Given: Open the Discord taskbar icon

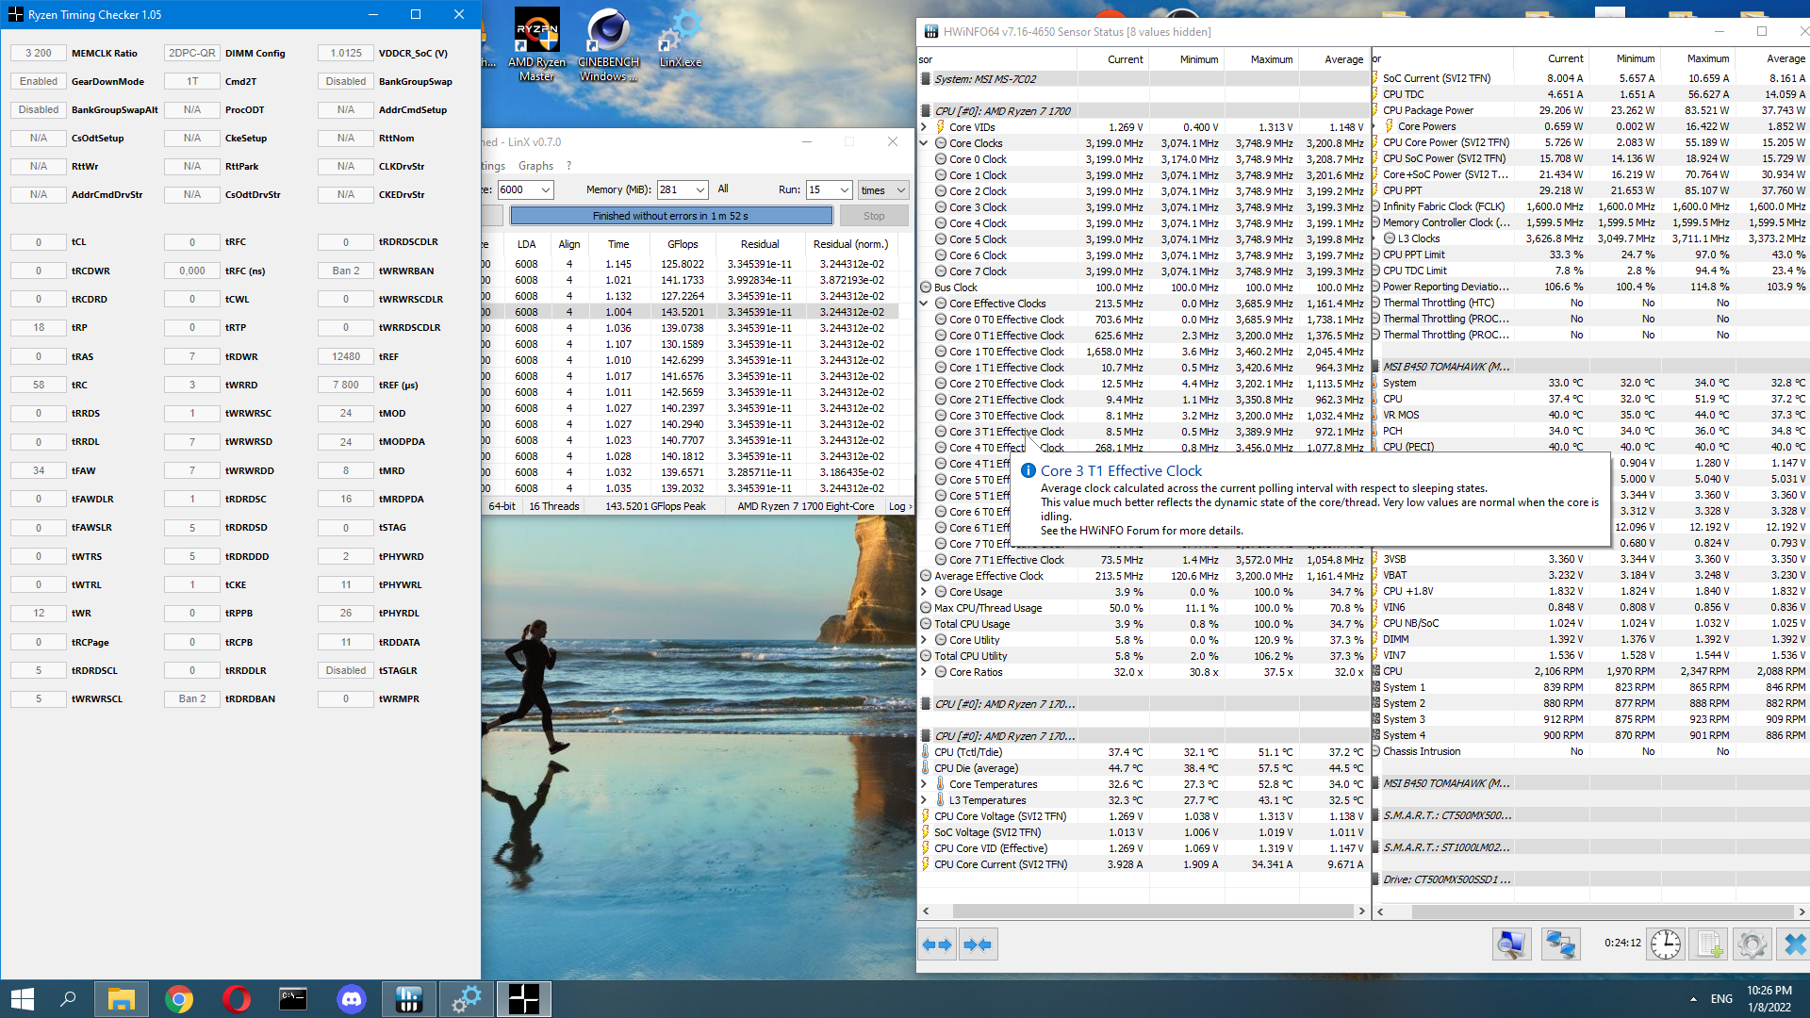Looking at the screenshot, I should [352, 998].
